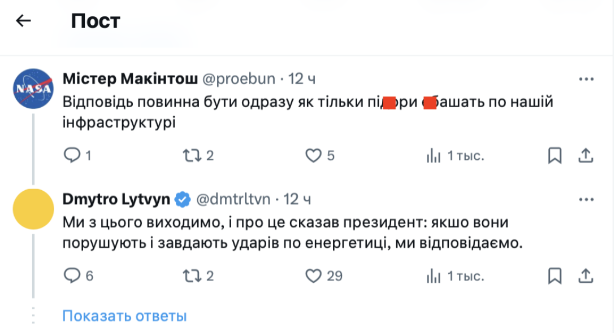Open replies to Містер Макінтош's post
The width and height of the screenshot is (615, 333).
pyautogui.click(x=73, y=155)
